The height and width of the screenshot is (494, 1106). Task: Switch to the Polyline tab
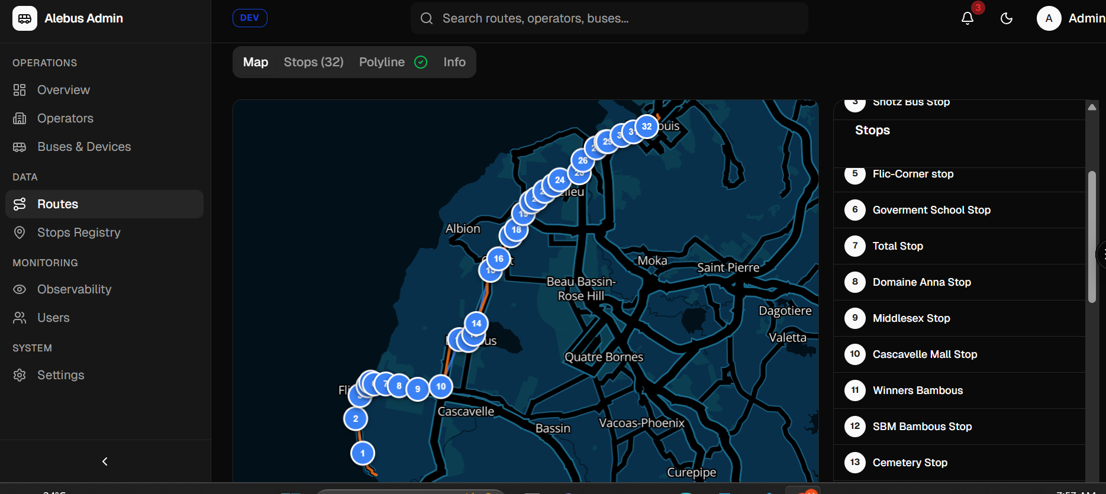393,62
